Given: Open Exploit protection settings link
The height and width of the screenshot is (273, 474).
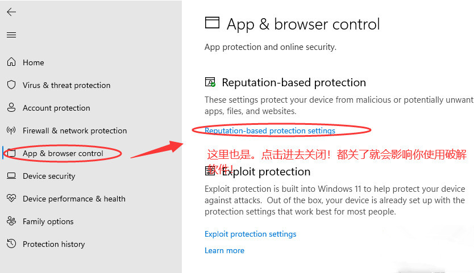Looking at the screenshot, I should [x=250, y=234].
